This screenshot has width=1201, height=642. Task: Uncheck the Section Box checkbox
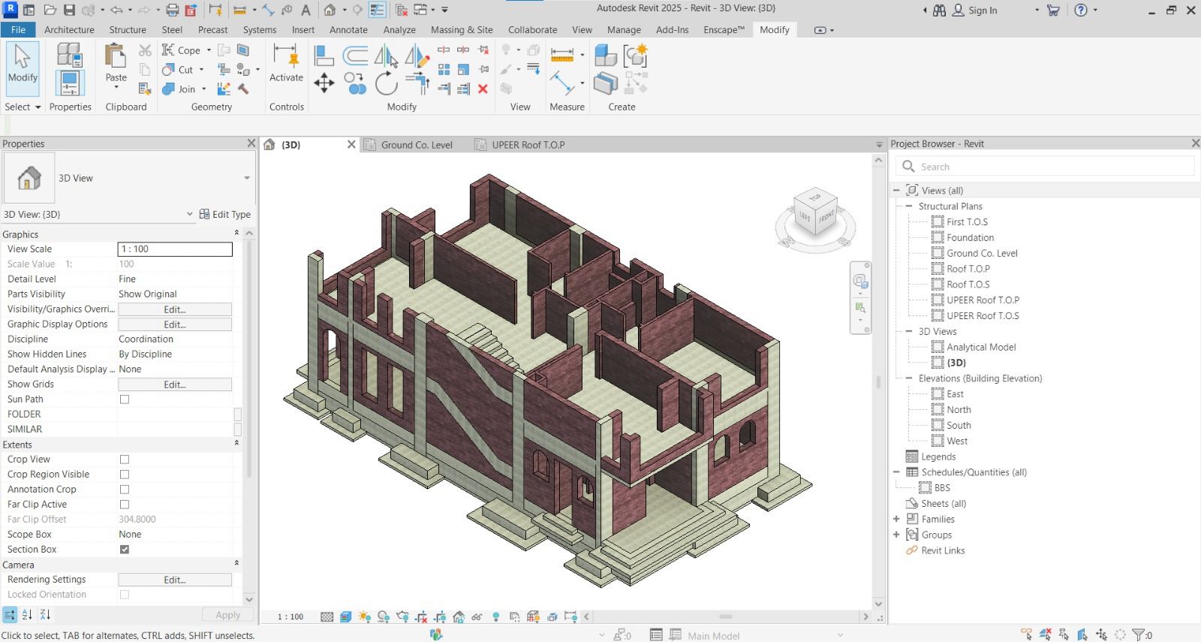pos(125,550)
